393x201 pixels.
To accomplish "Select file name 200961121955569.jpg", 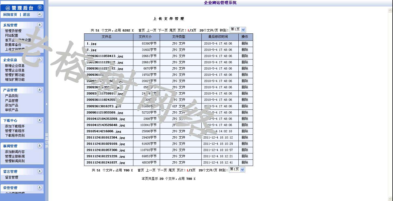I will click(105, 113).
